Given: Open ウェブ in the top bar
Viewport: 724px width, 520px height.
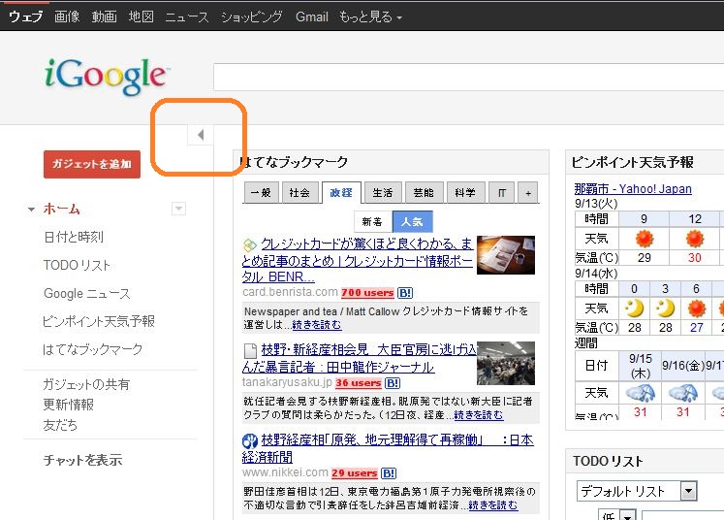Looking at the screenshot, I should pos(26,17).
